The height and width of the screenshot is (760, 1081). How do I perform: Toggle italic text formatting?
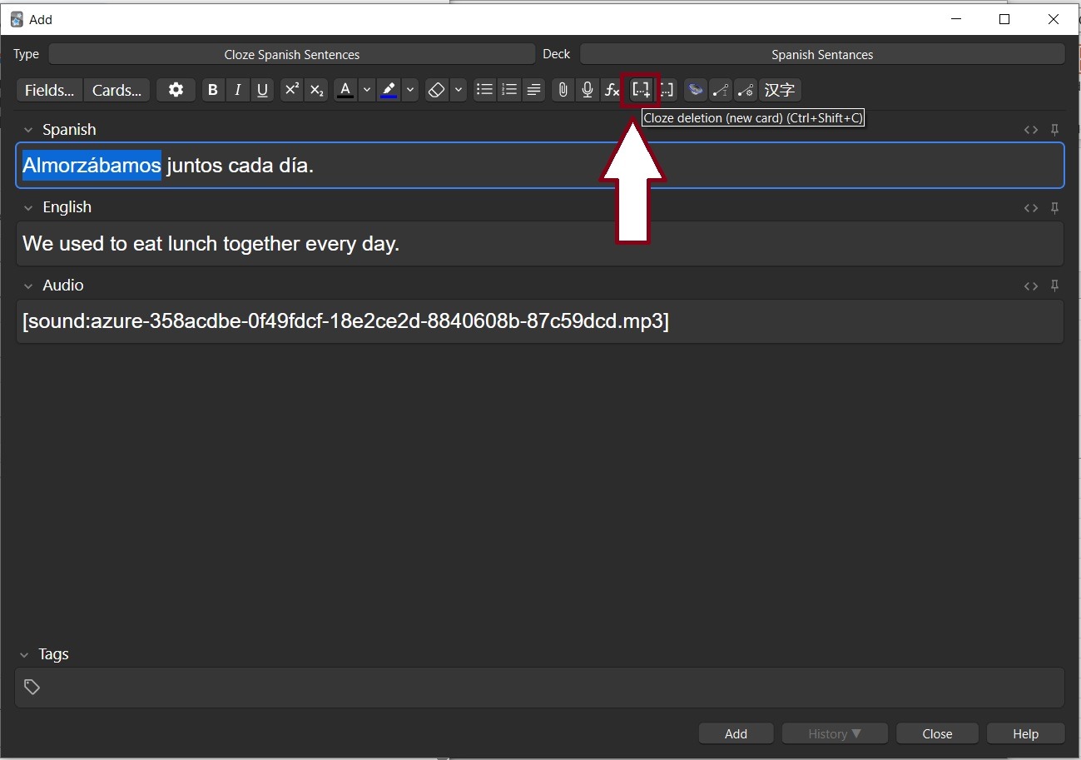tap(238, 90)
